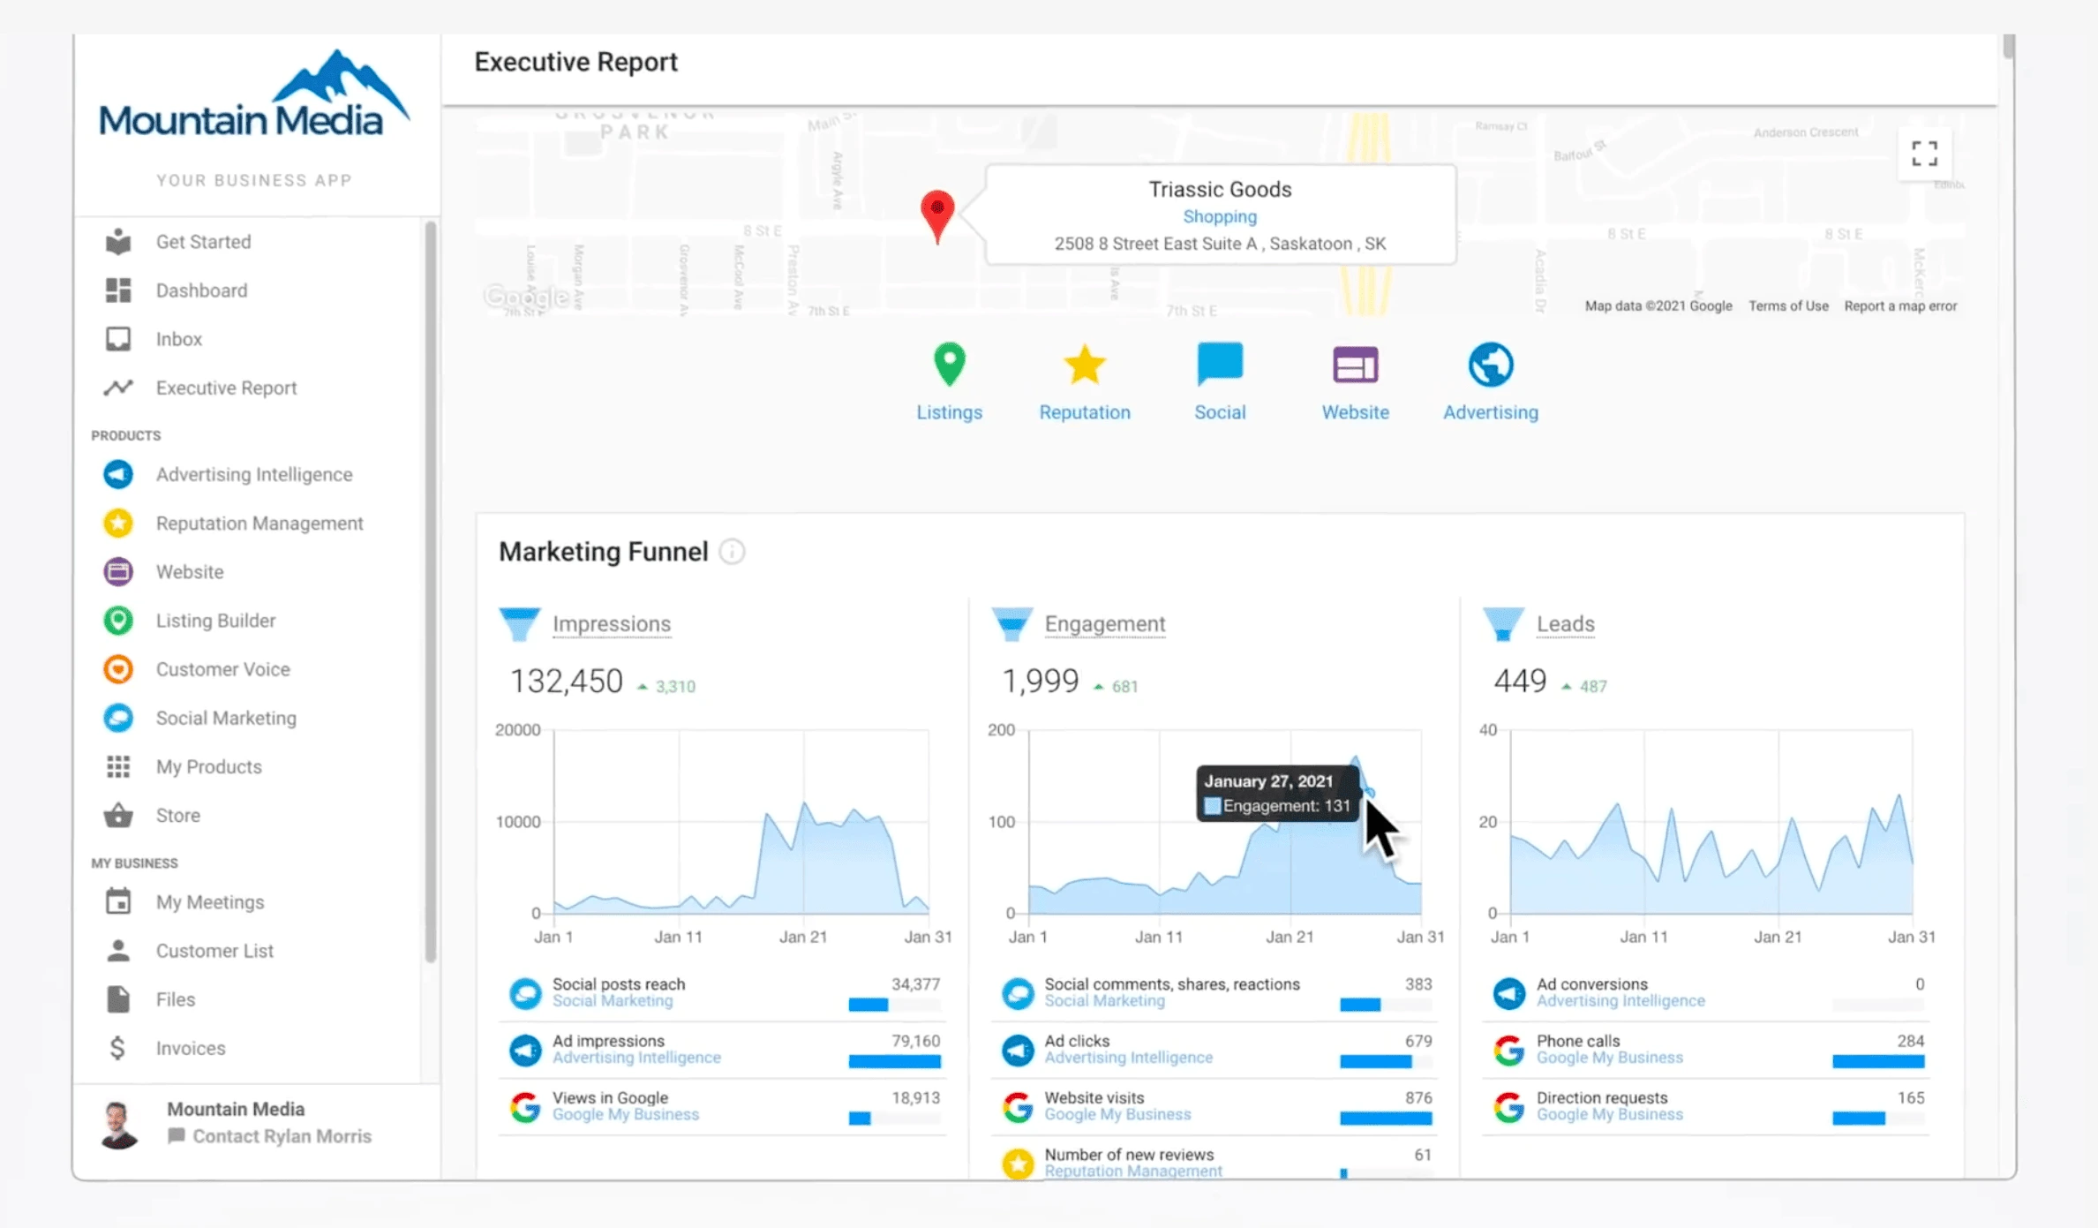The image size is (2098, 1228).
Task: Click the My Products grid icon
Action: coord(118,766)
